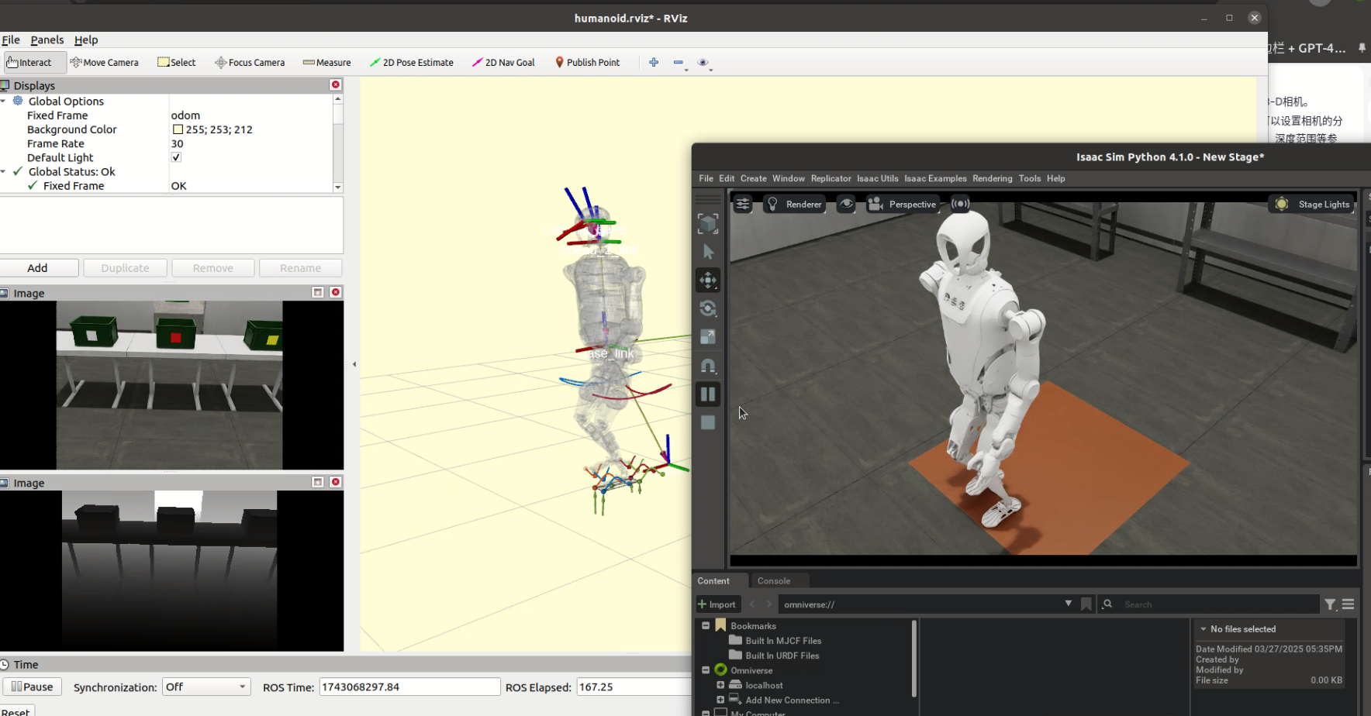This screenshot has height=716, width=1371.
Task: Float the upper color Image panel
Action: coord(318,292)
